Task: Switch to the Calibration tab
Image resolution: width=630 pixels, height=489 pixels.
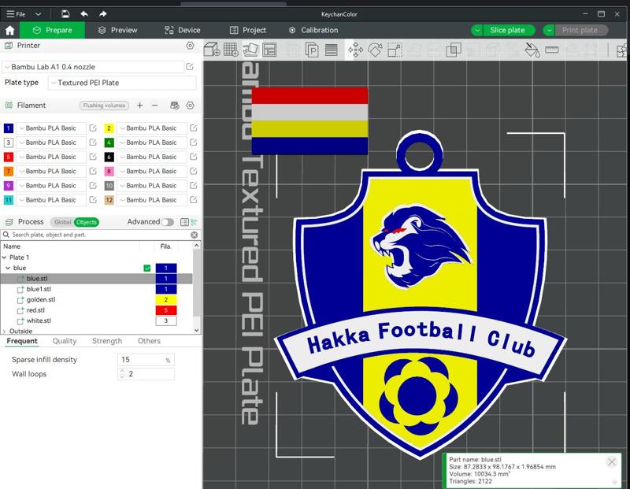Action: tap(313, 30)
